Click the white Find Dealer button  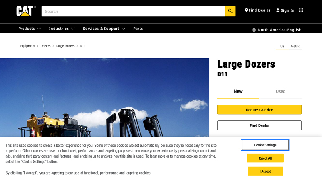(259, 125)
